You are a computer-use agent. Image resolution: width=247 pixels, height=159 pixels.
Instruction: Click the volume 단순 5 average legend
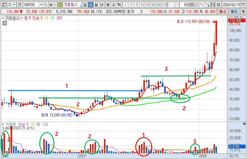coord(23,124)
